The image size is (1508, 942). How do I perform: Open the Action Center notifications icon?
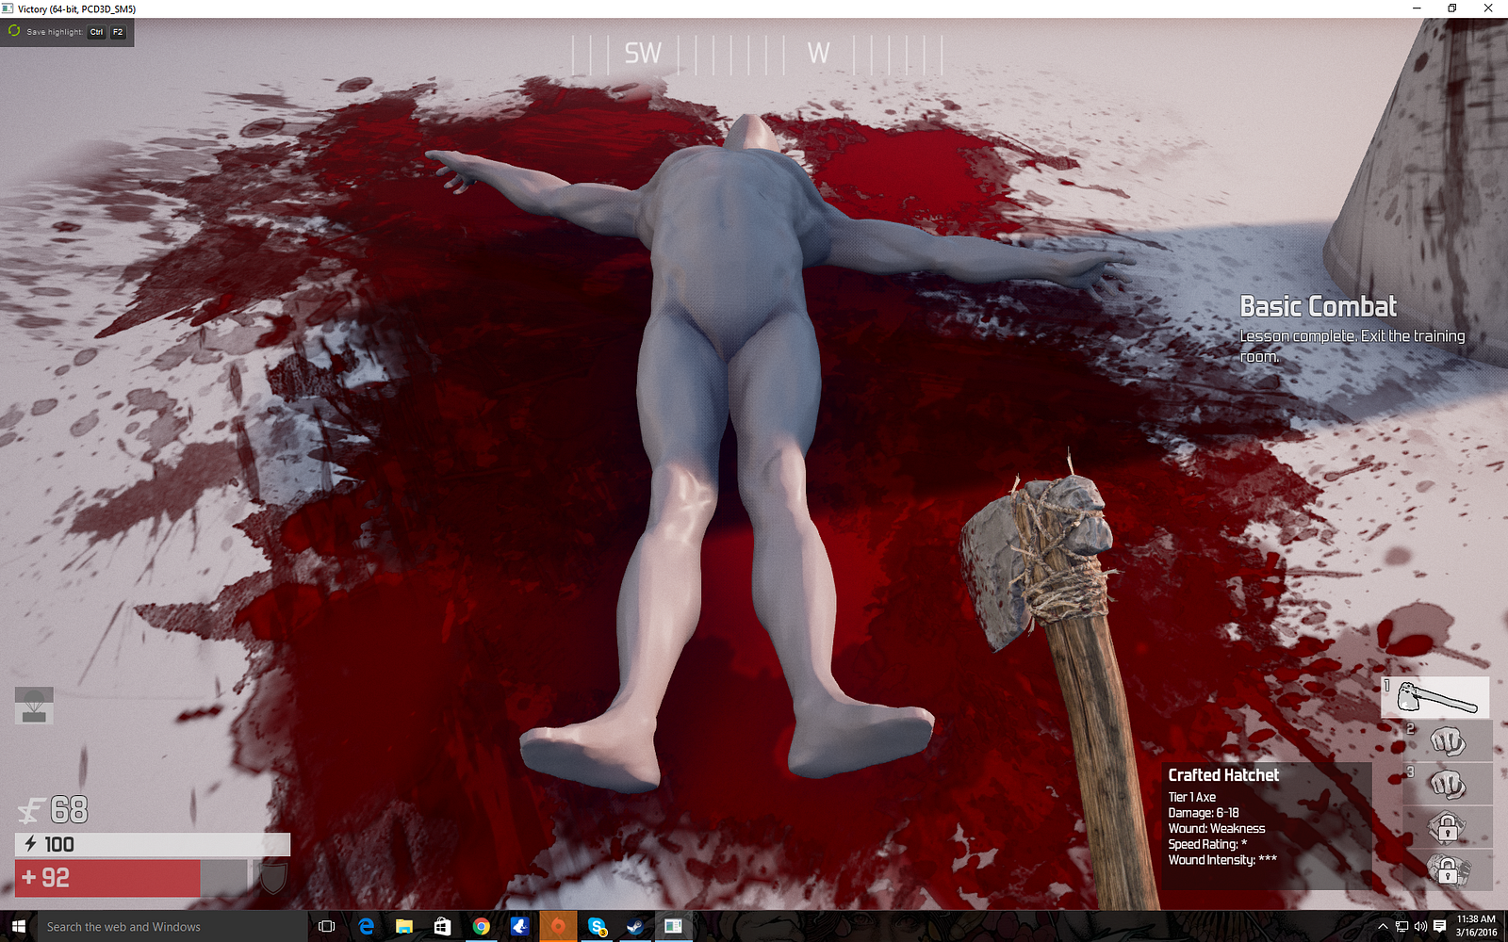click(x=1439, y=926)
